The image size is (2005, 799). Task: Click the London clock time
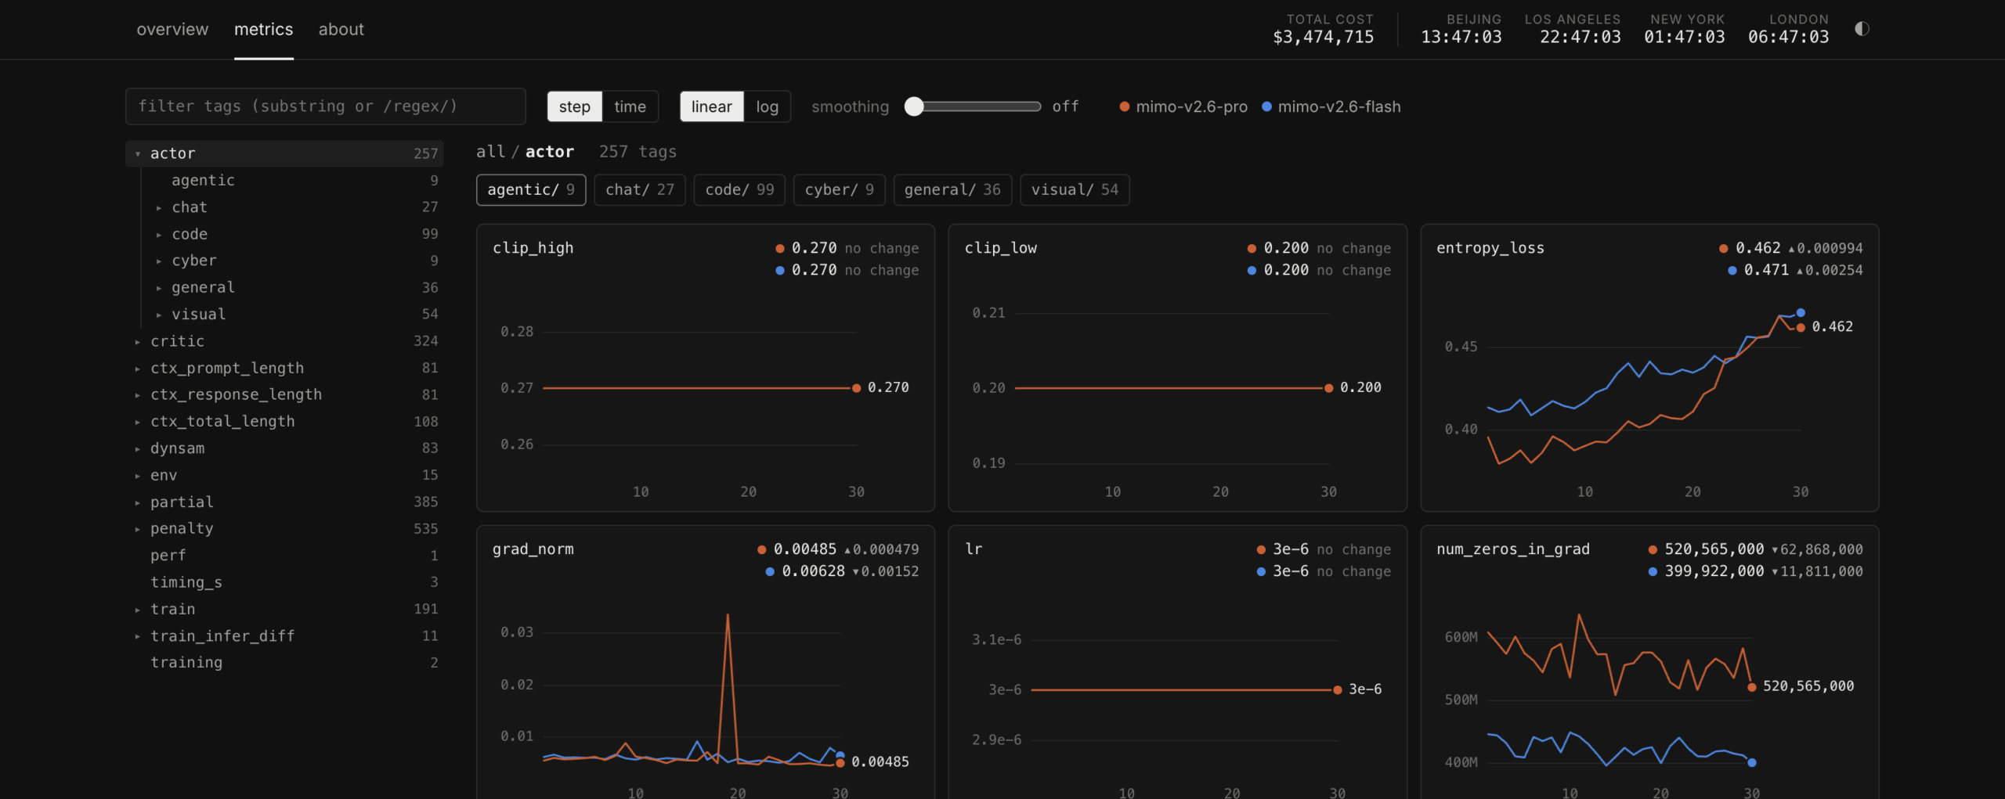coord(1788,38)
